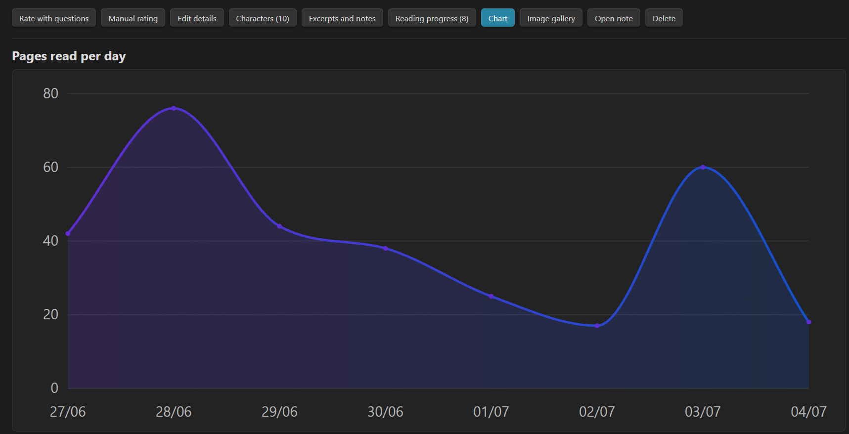The image size is (849, 434).
Task: Click the 04/07 x-axis label
Action: click(808, 412)
